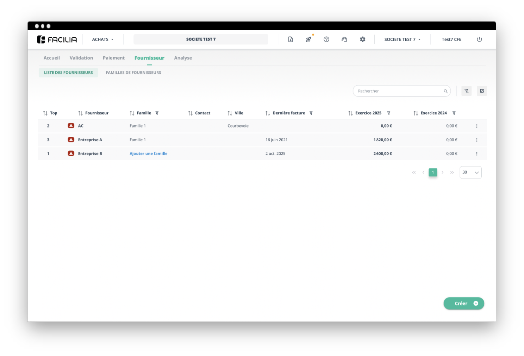Click the Ajouter une famille link

tap(148, 154)
